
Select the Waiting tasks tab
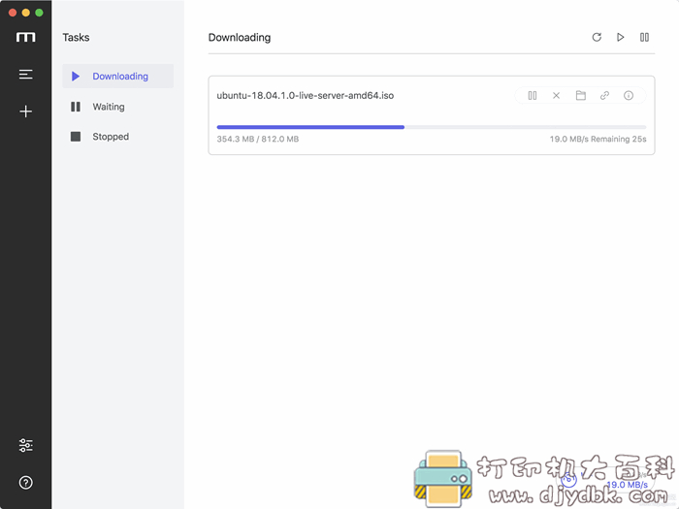117,107
